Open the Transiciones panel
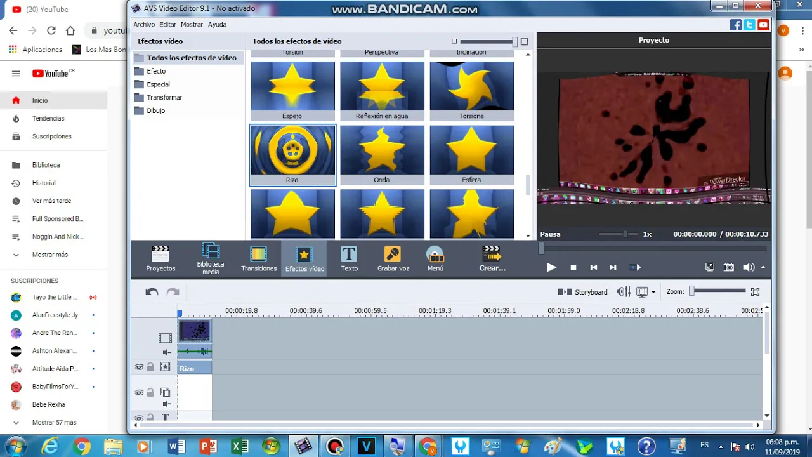Image resolution: width=812 pixels, height=457 pixels. tap(259, 258)
